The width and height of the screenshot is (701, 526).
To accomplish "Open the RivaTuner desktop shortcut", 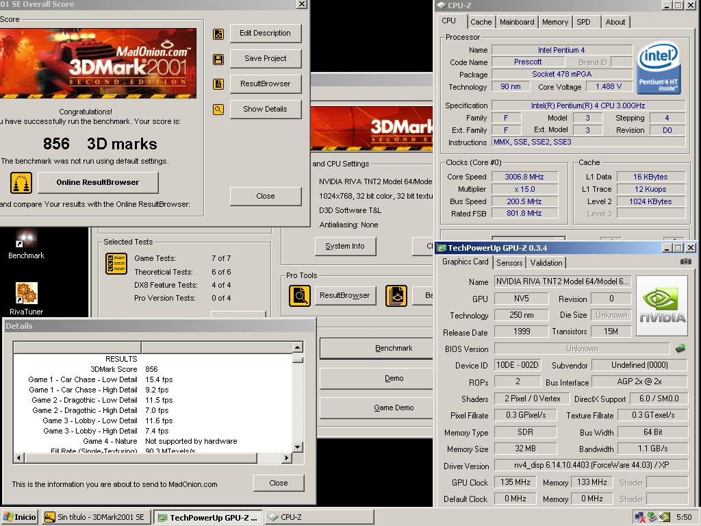I will click(x=27, y=299).
